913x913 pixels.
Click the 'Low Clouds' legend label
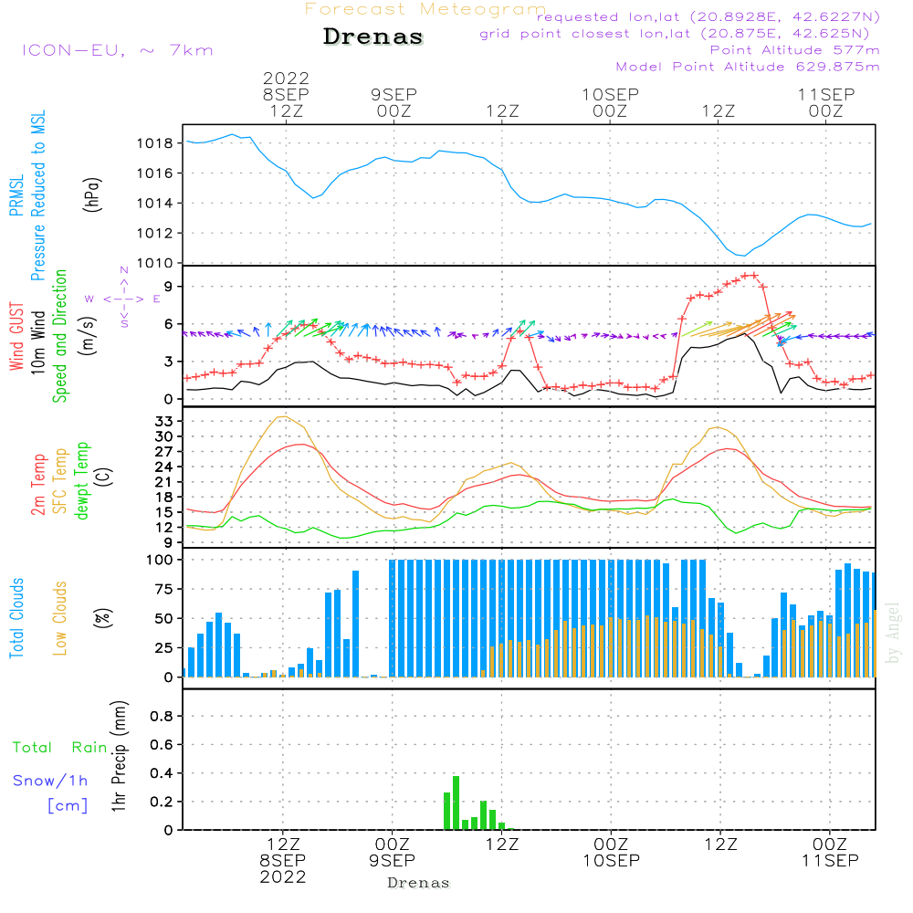60,618
